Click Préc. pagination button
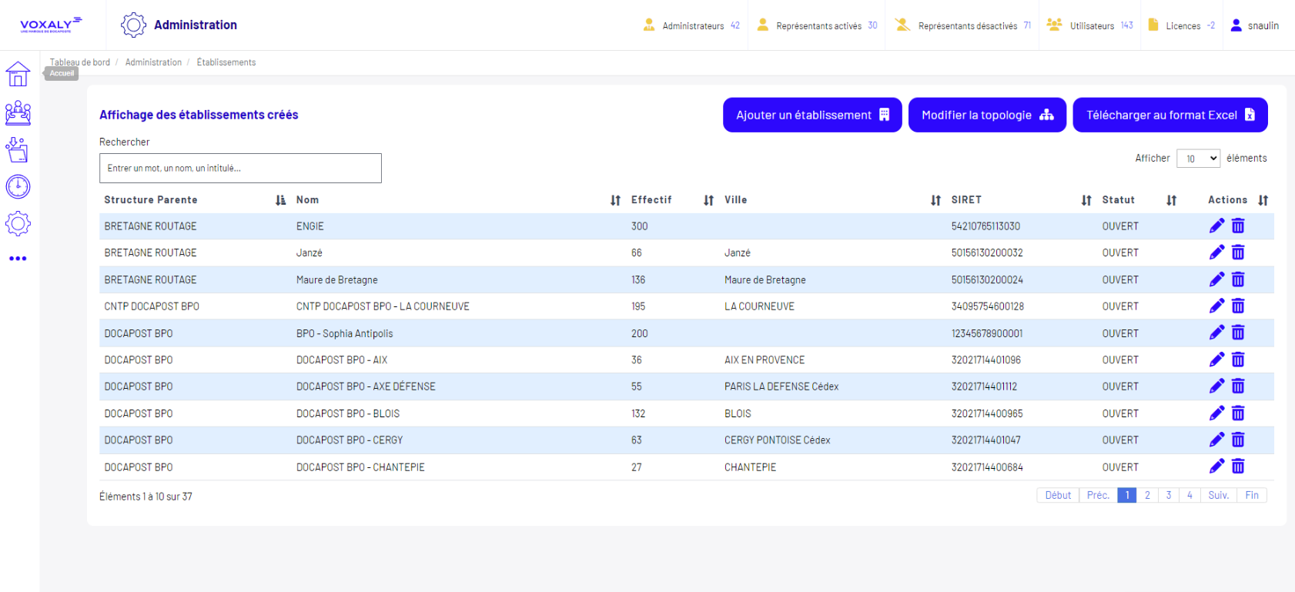This screenshot has height=592, width=1295. 1098,495
